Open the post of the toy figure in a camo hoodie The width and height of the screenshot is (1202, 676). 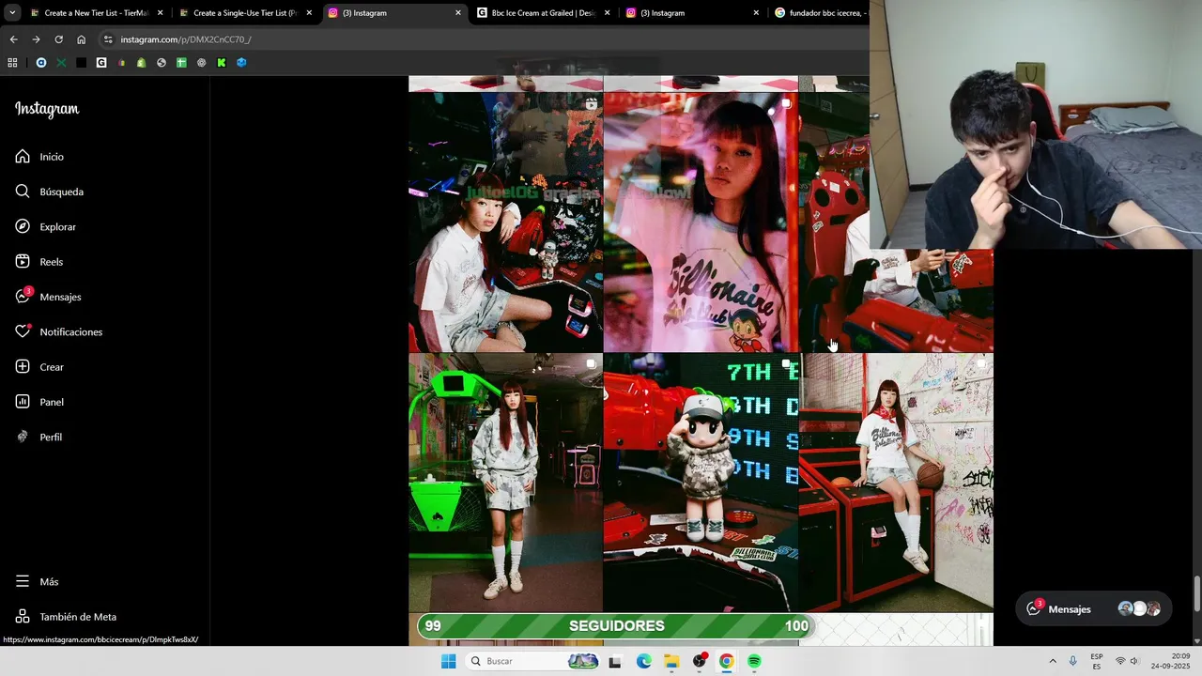point(701,483)
